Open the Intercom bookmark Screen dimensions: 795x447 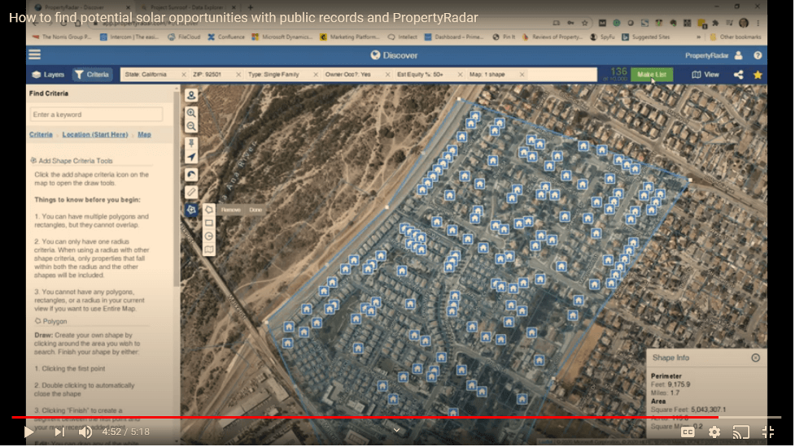pyautogui.click(x=130, y=37)
